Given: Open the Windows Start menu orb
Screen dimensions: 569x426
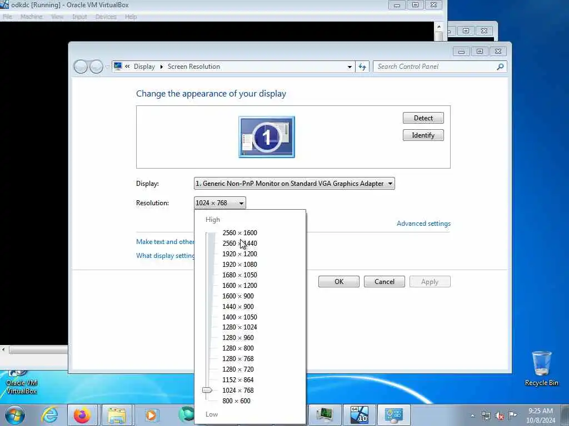Looking at the screenshot, I should click(15, 415).
